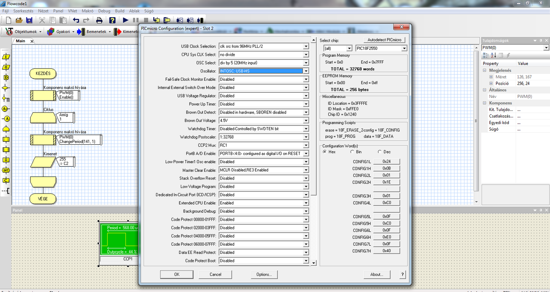Open file with the folder icon
Image resolution: width=550 pixels, height=292 pixels.
[19, 20]
